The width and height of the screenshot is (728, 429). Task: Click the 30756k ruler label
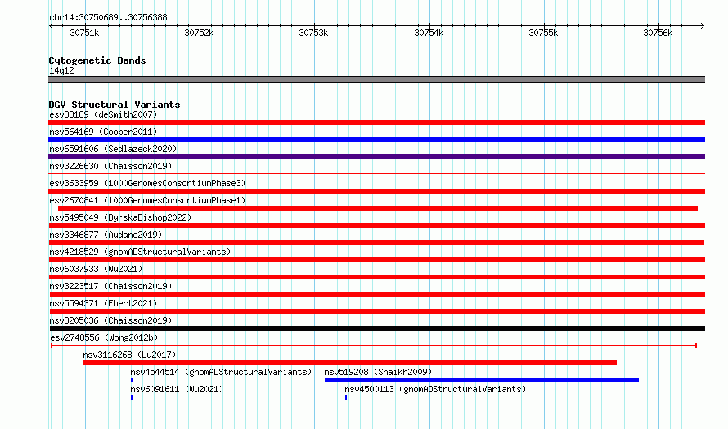658,33
